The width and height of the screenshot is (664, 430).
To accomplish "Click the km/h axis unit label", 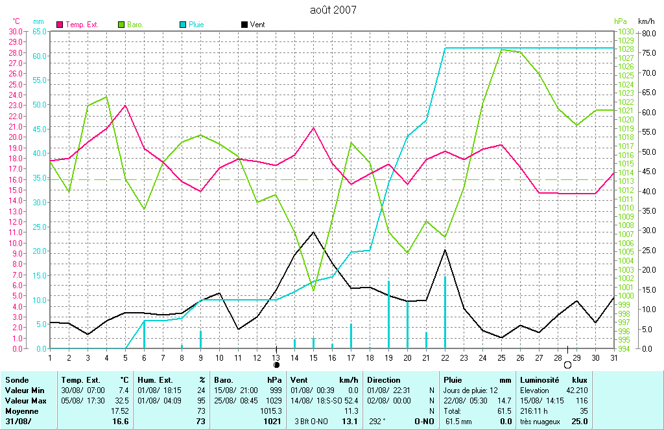I will pos(646,21).
